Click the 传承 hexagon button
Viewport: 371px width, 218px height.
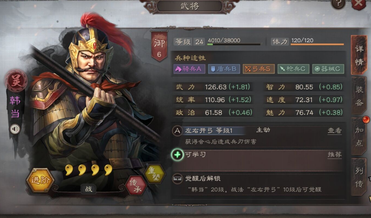click(136, 185)
